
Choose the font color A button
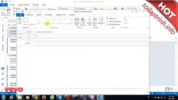tap(53, 23)
